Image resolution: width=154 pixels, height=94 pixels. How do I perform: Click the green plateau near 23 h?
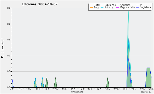tap(148, 78)
